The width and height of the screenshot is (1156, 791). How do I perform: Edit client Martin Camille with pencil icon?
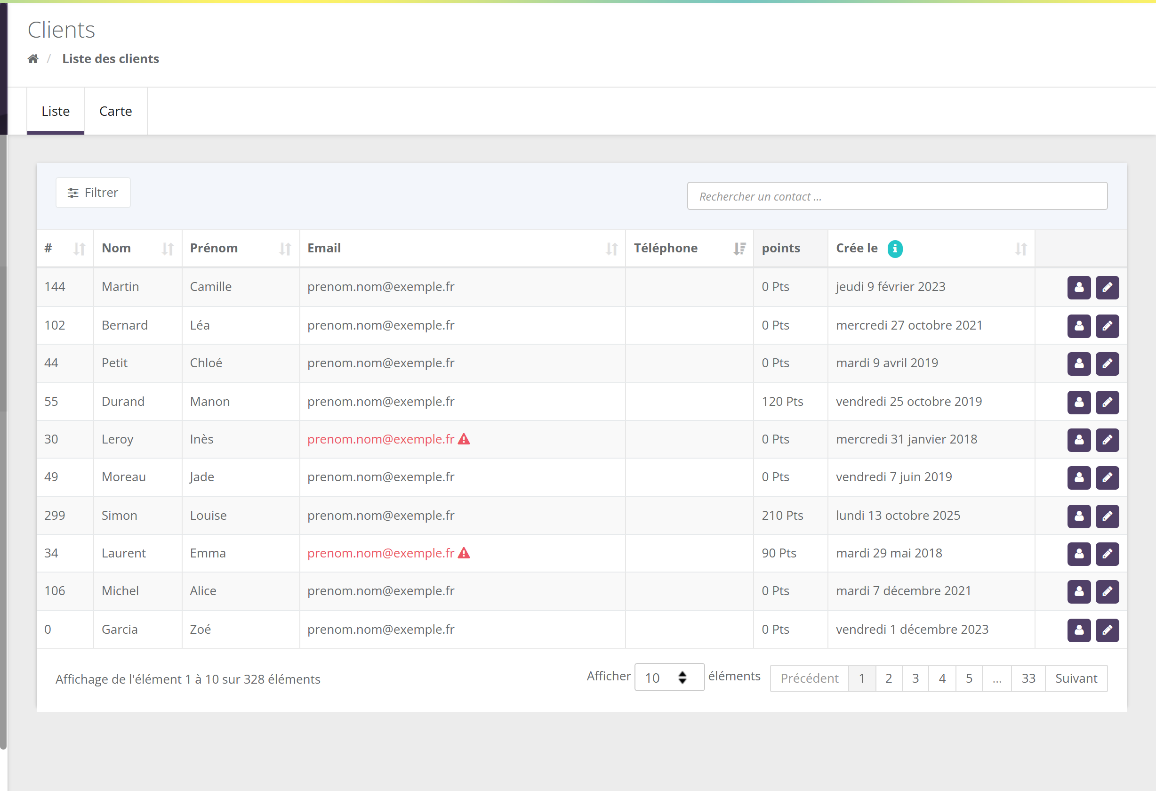coord(1107,287)
